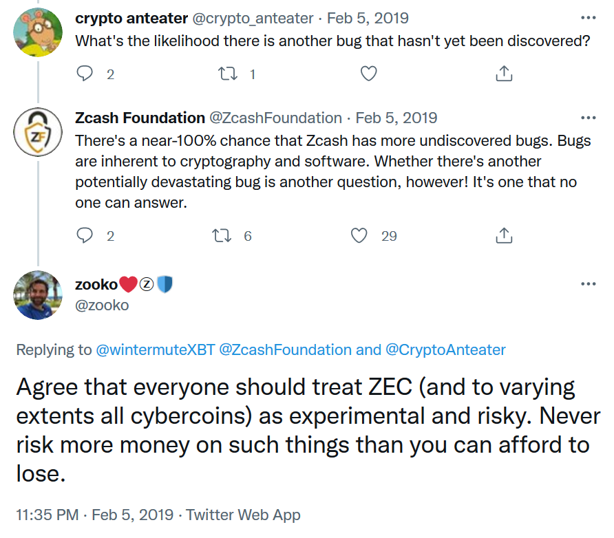The height and width of the screenshot is (538, 614).
Task: Open more options on Zcash Foundation tweet
Action: (588, 118)
